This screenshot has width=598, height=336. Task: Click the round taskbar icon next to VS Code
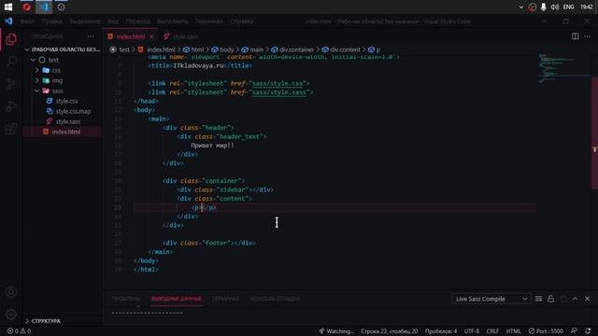(x=61, y=7)
